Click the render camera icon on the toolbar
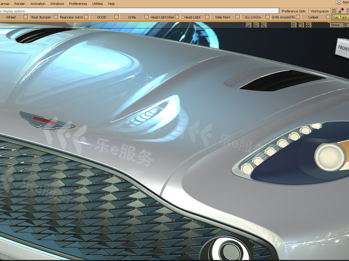 click(x=255, y=25)
